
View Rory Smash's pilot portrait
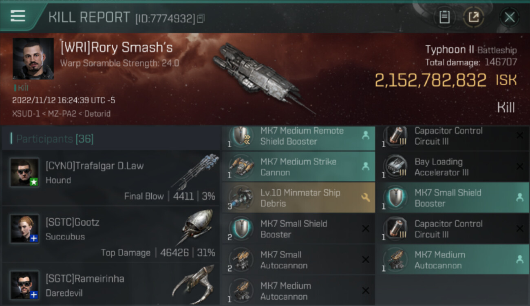pos(33,59)
